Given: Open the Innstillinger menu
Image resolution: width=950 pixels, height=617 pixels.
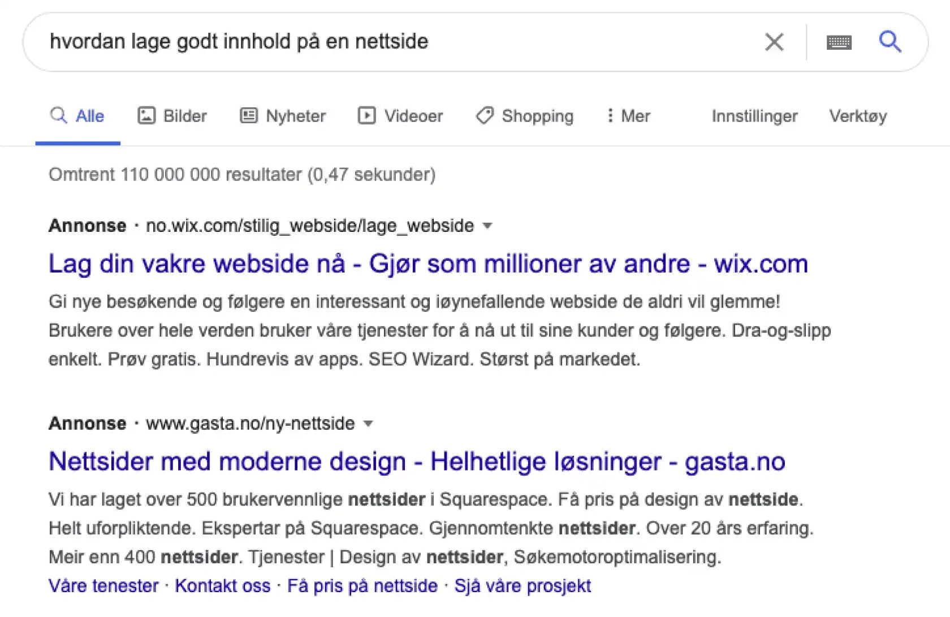Looking at the screenshot, I should (x=754, y=116).
